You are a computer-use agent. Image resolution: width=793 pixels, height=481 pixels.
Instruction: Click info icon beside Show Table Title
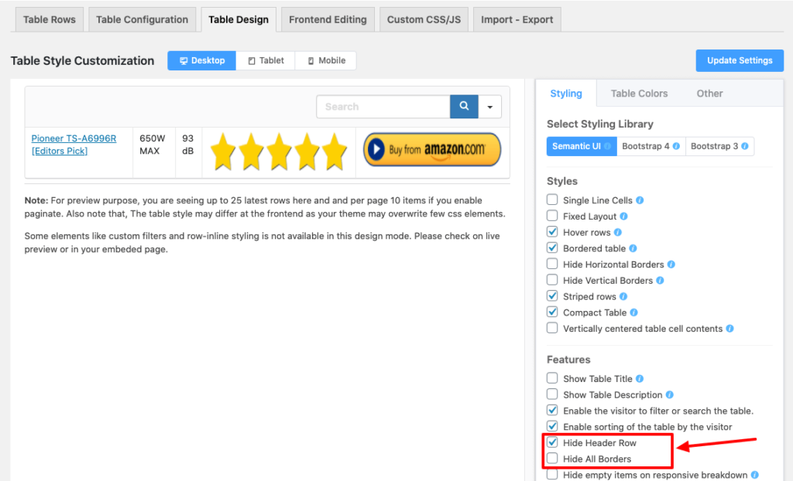pyautogui.click(x=640, y=379)
